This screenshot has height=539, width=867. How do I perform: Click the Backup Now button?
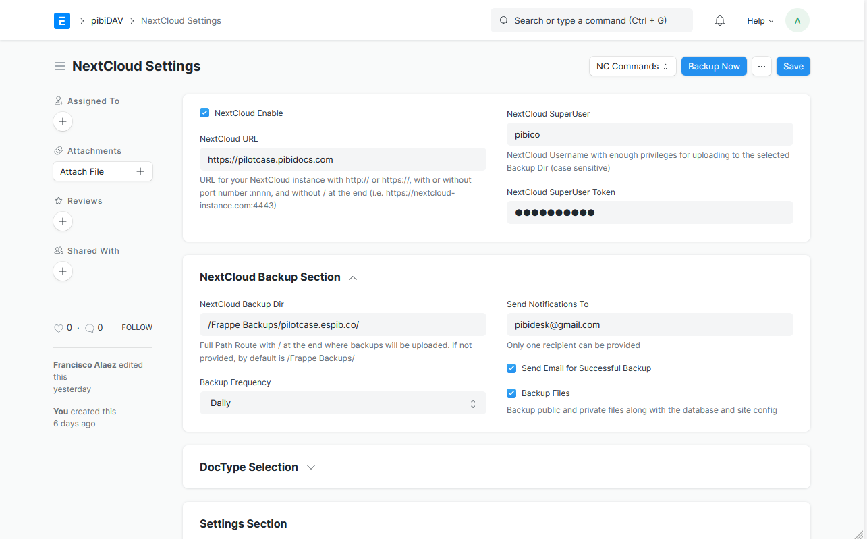pyautogui.click(x=714, y=66)
